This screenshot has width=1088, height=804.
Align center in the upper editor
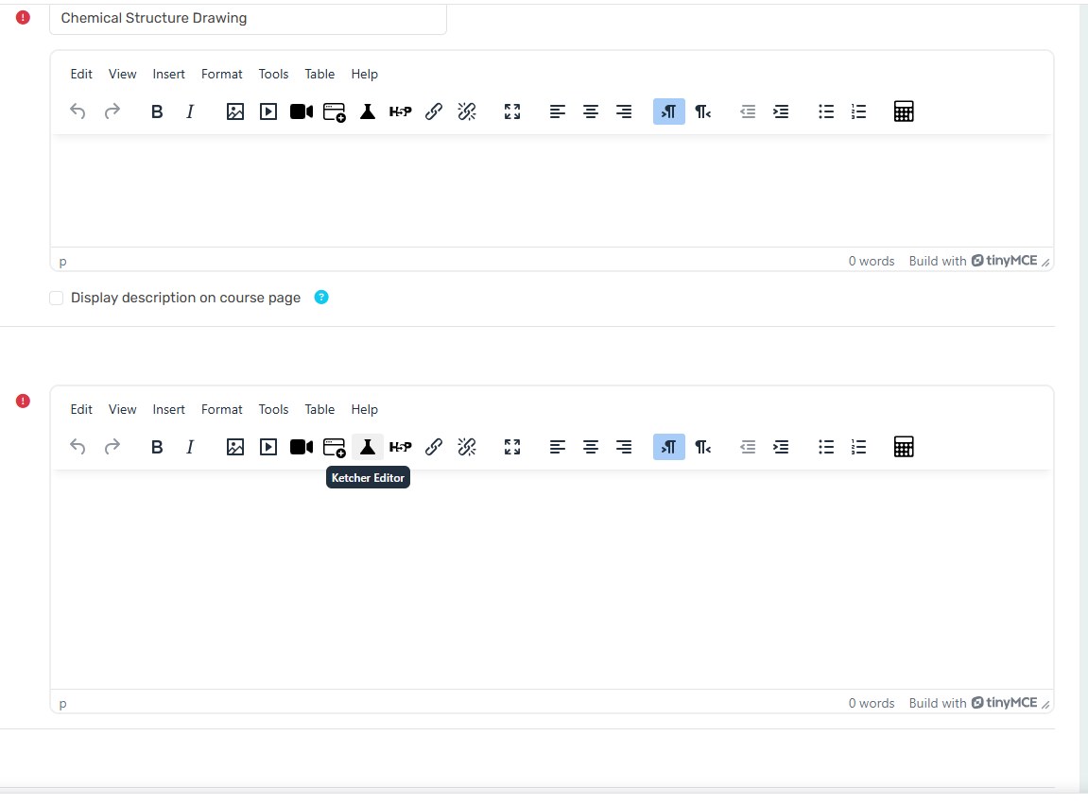591,111
